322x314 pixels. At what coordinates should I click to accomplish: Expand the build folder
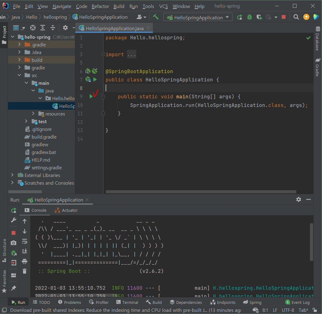pos(19,60)
